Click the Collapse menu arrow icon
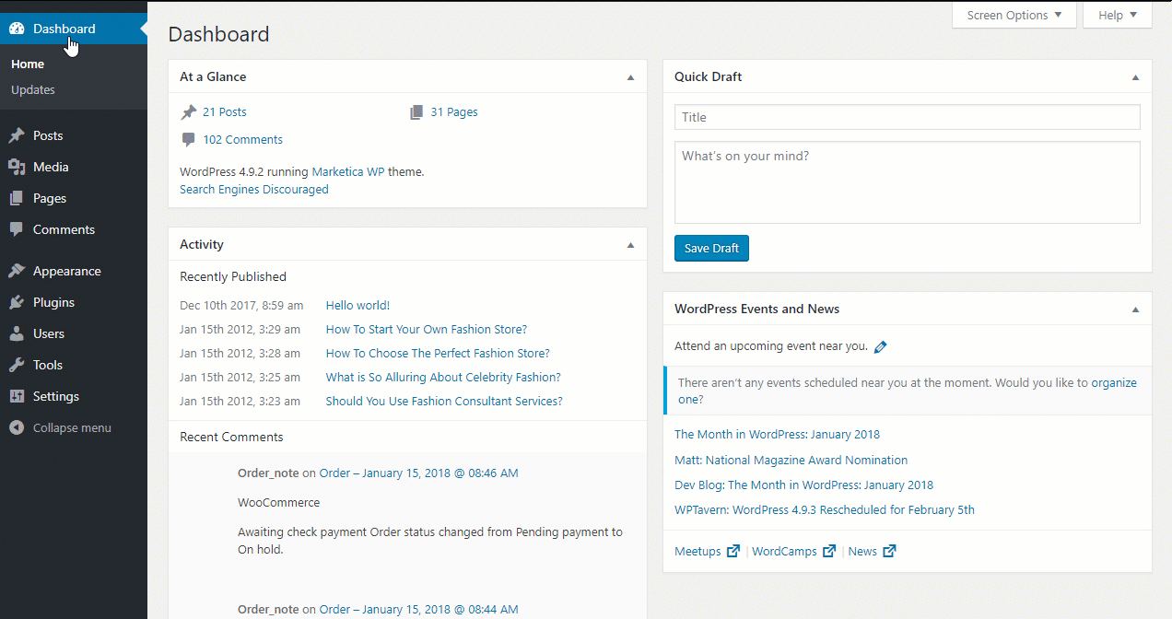 pyautogui.click(x=17, y=427)
